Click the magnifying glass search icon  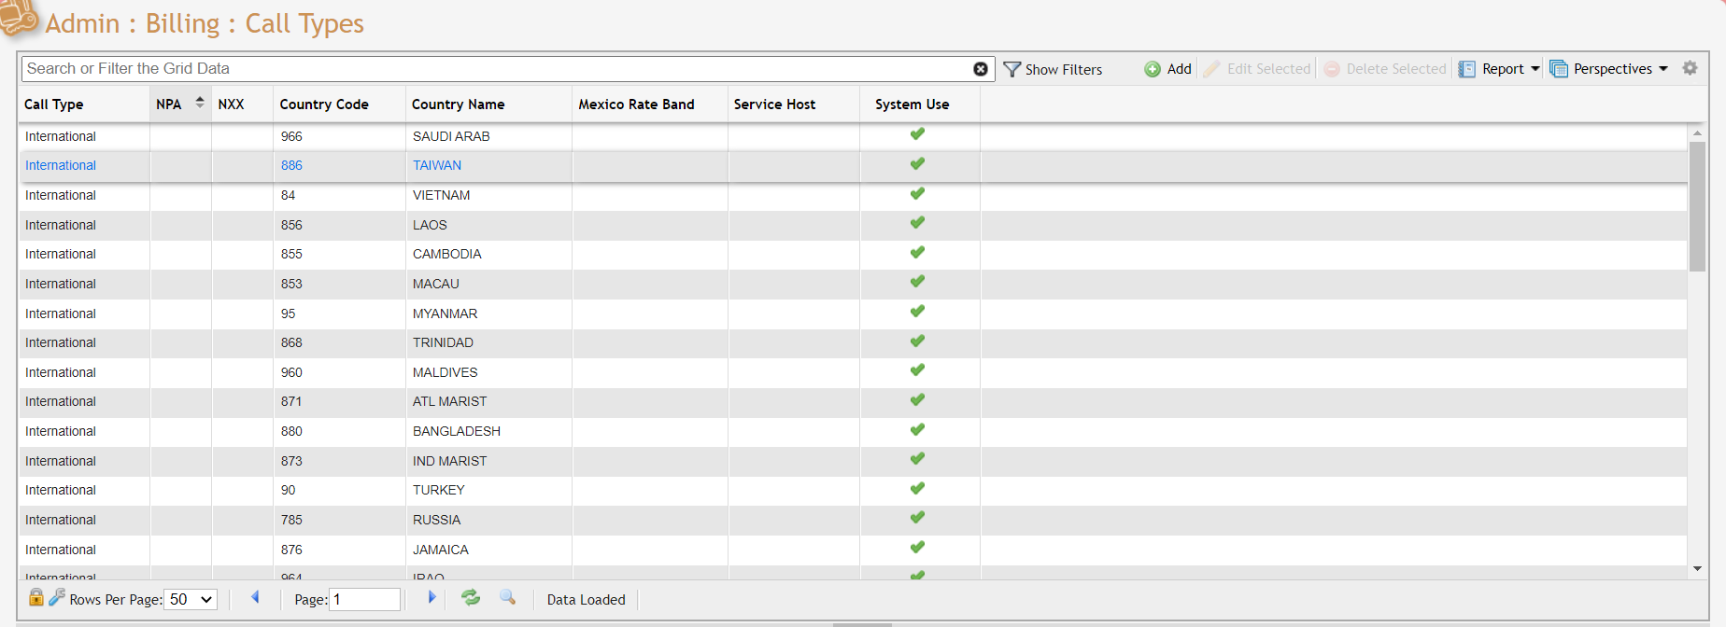pyautogui.click(x=507, y=597)
